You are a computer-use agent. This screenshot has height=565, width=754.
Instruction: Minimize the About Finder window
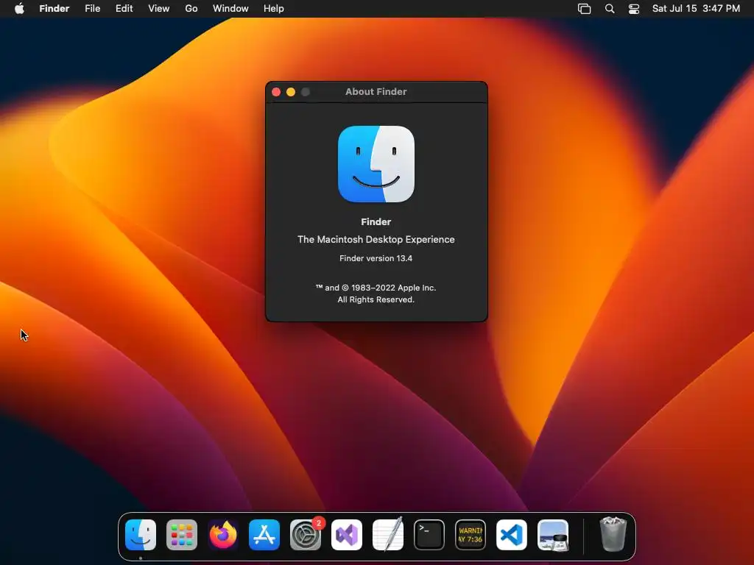(x=291, y=92)
